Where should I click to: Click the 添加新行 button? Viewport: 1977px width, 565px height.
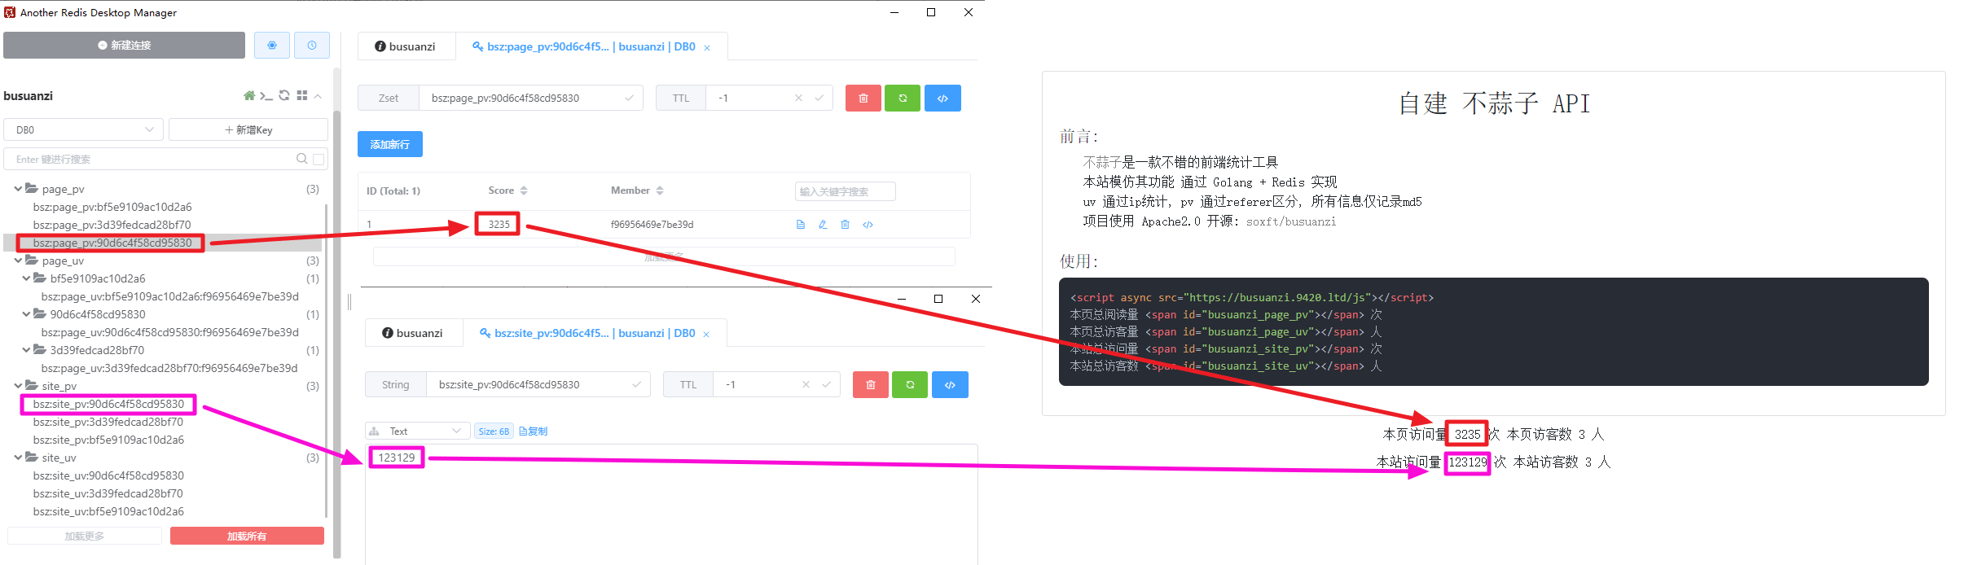click(x=389, y=144)
